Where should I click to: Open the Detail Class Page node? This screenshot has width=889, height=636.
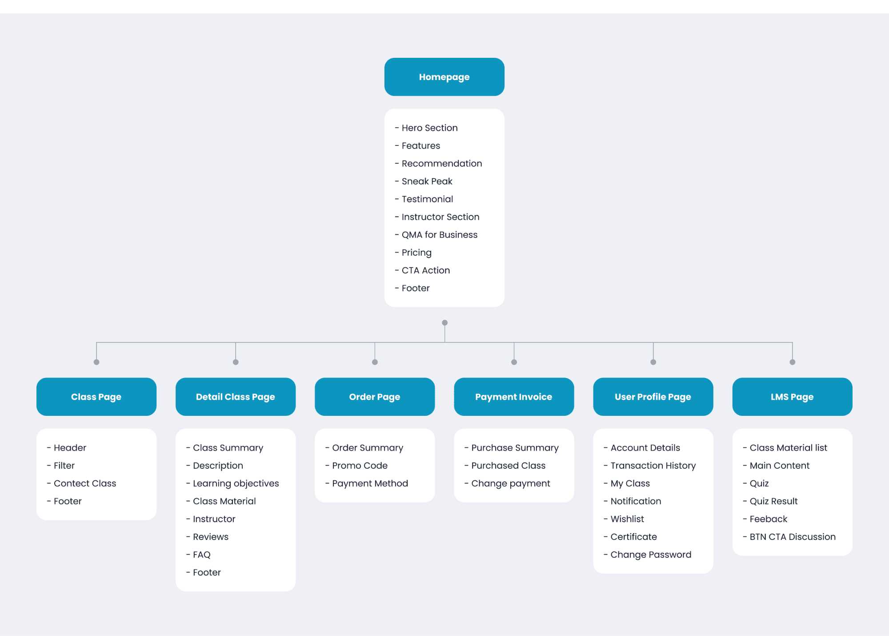pyautogui.click(x=236, y=397)
